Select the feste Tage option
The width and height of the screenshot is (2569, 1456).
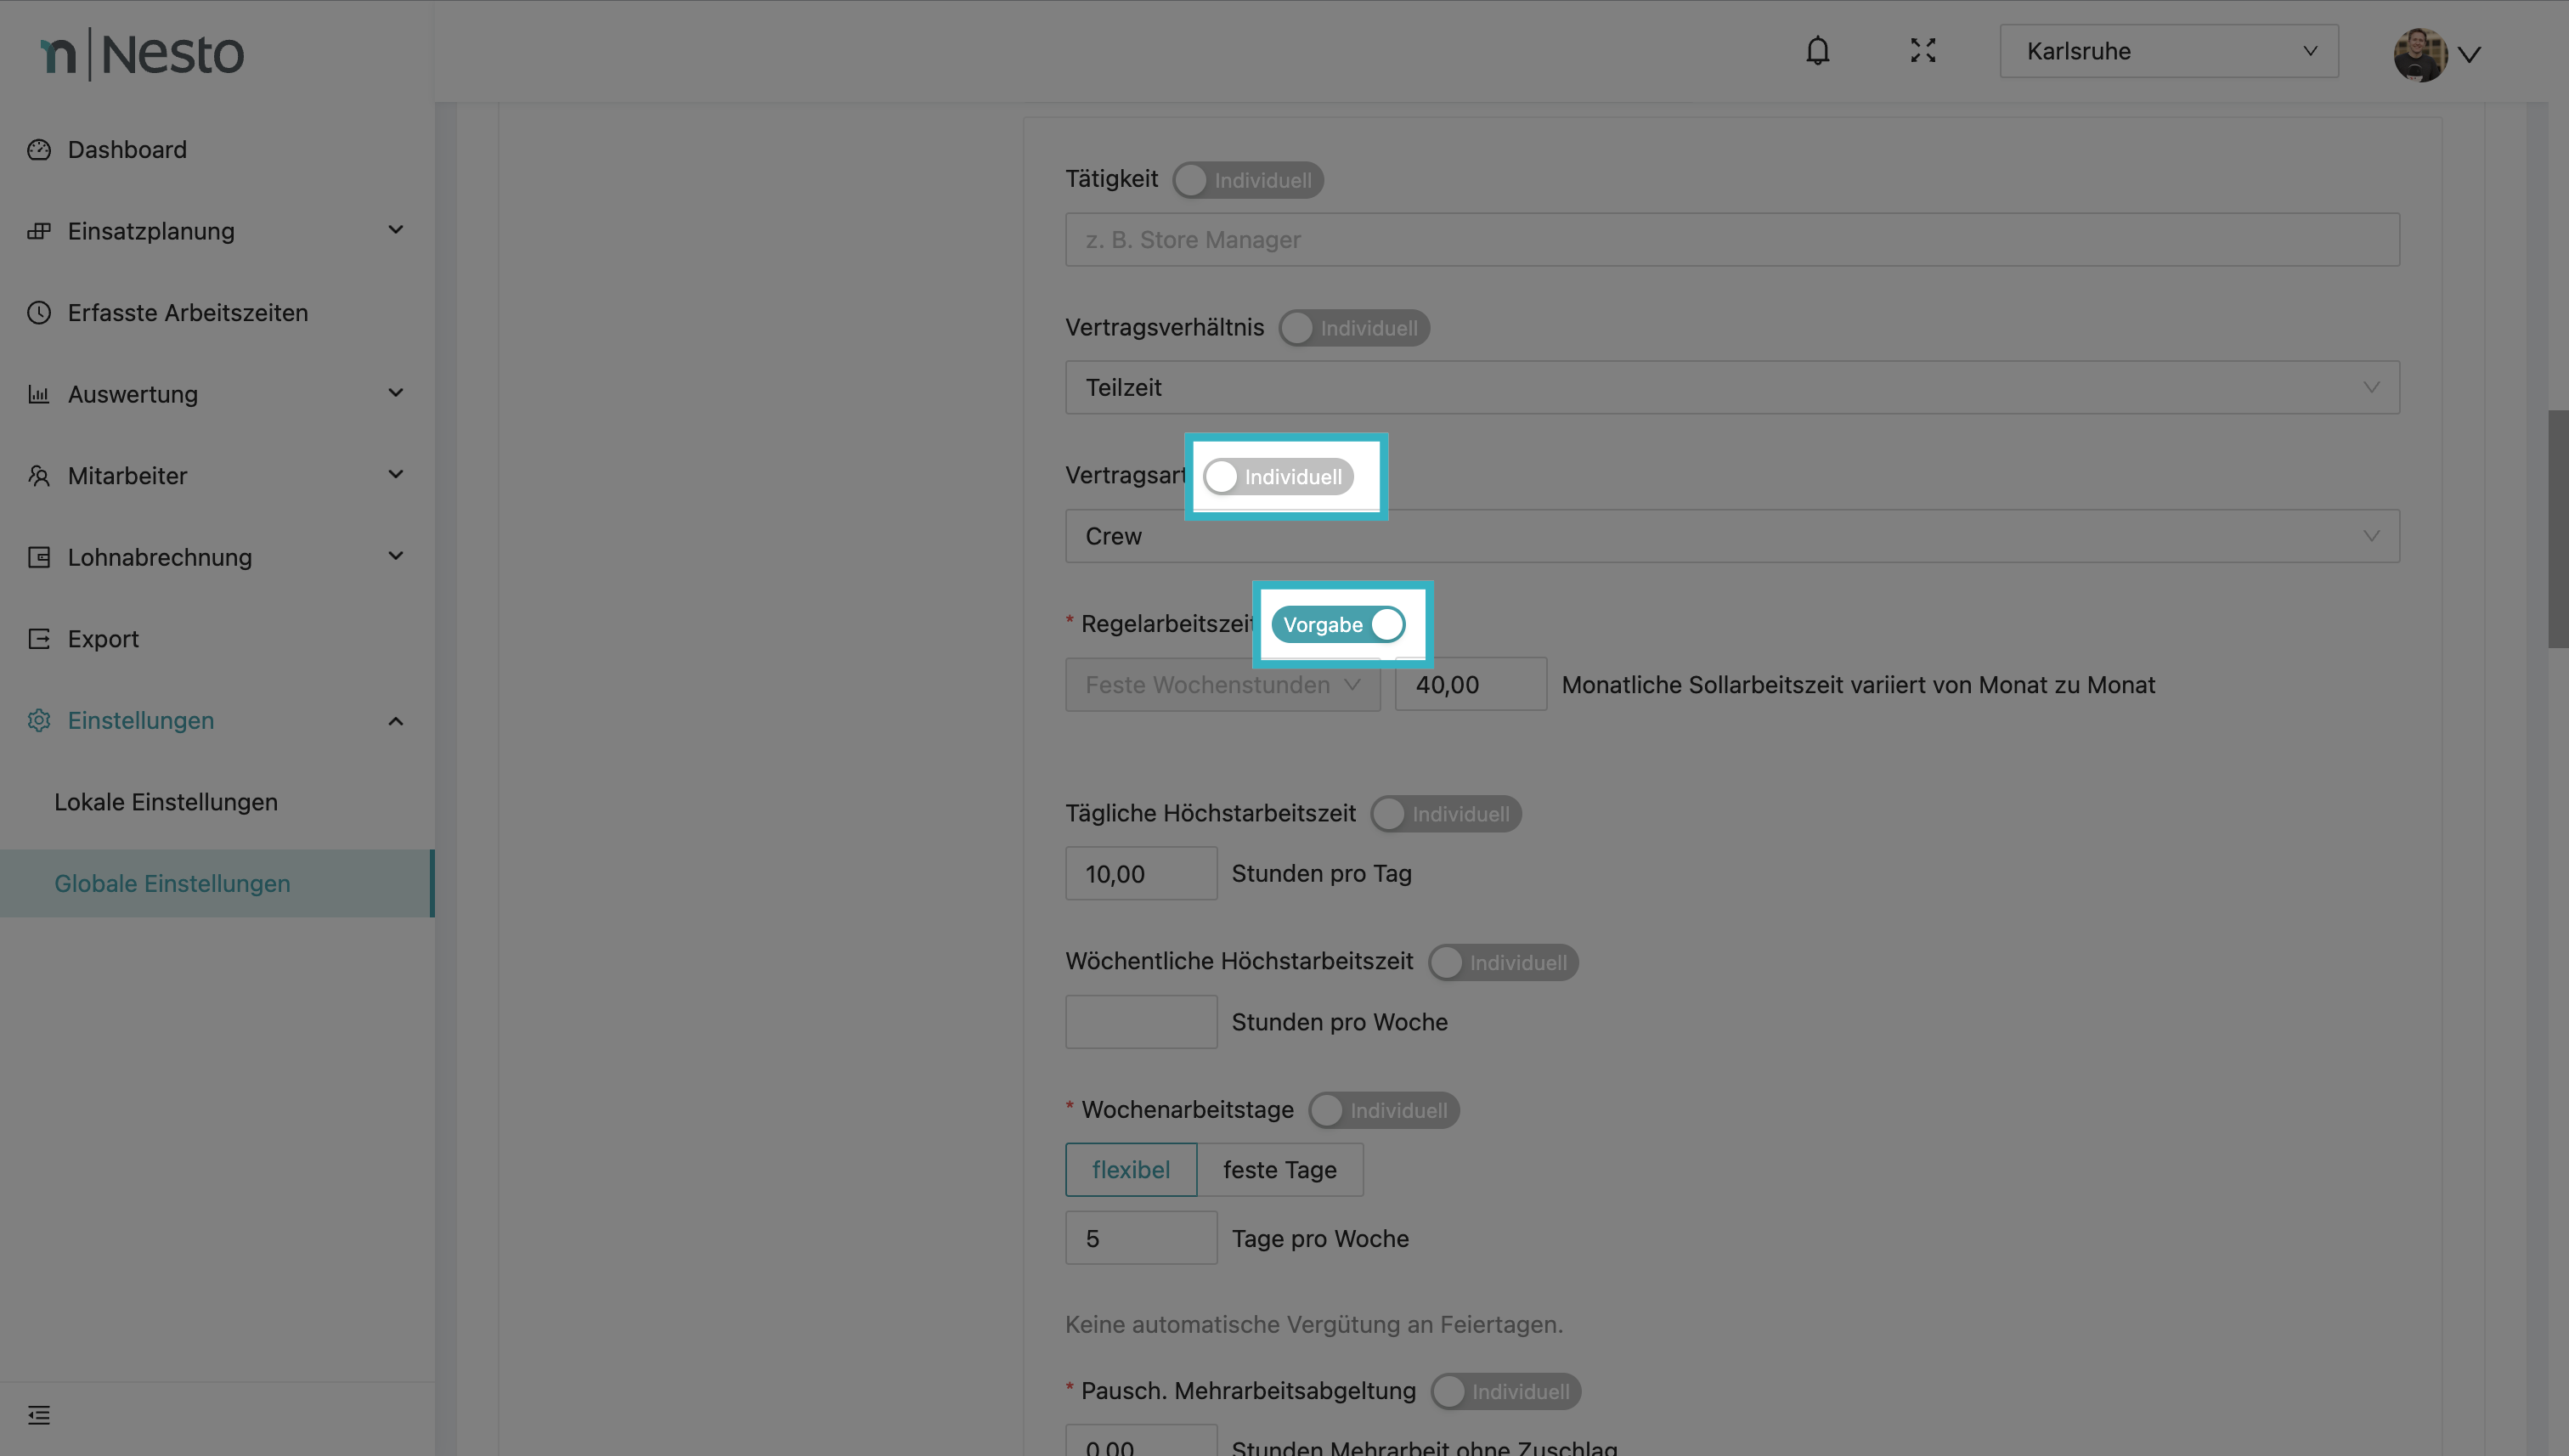coord(1279,1170)
